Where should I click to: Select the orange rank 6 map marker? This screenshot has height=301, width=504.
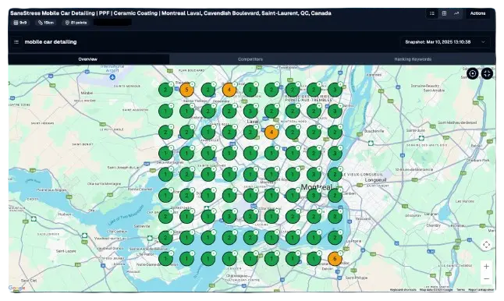[335, 259]
